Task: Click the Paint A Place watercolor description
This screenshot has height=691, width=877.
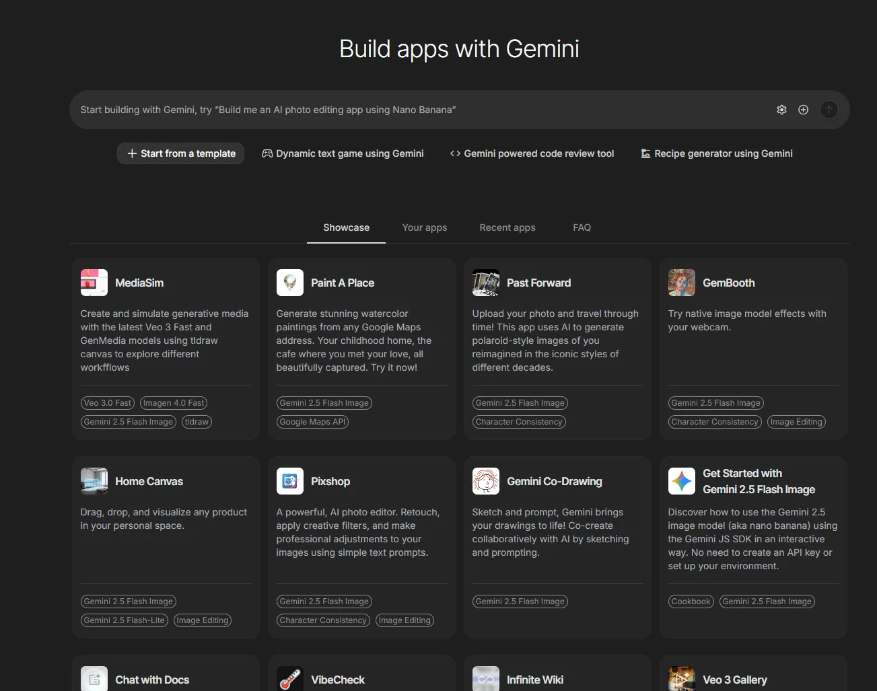Action: coord(355,340)
